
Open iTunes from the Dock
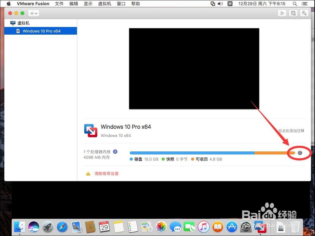(x=203, y=227)
